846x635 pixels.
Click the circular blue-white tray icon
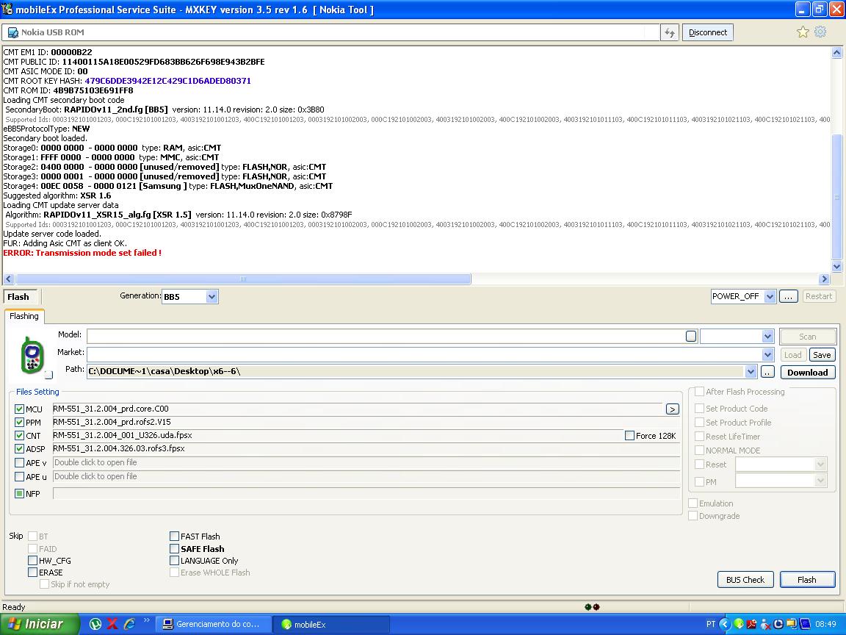coord(778,624)
